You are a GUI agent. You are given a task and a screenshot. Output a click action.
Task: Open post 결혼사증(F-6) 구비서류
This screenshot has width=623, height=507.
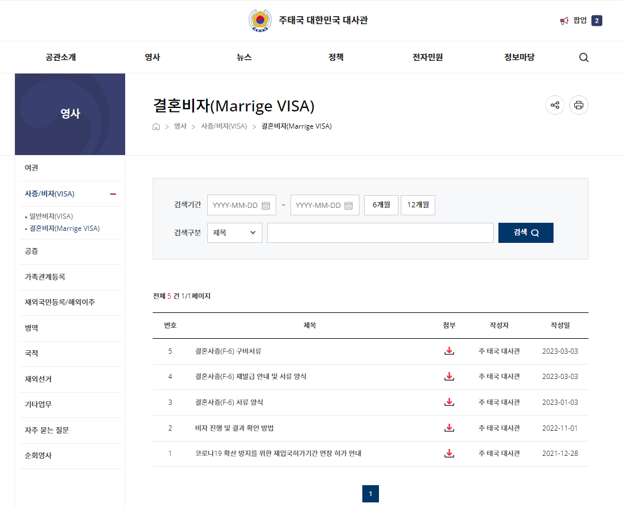tap(228, 351)
